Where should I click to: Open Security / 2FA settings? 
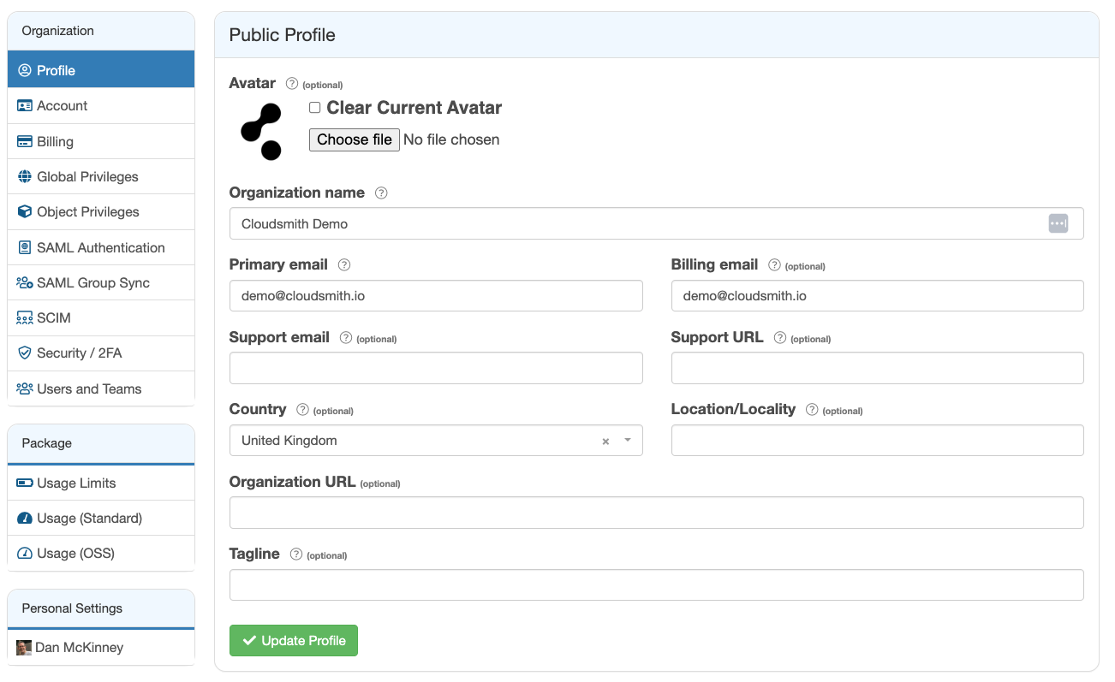click(101, 353)
